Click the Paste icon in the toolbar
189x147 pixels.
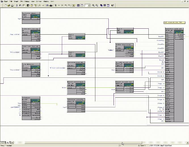pyautogui.click(x=24, y=5)
